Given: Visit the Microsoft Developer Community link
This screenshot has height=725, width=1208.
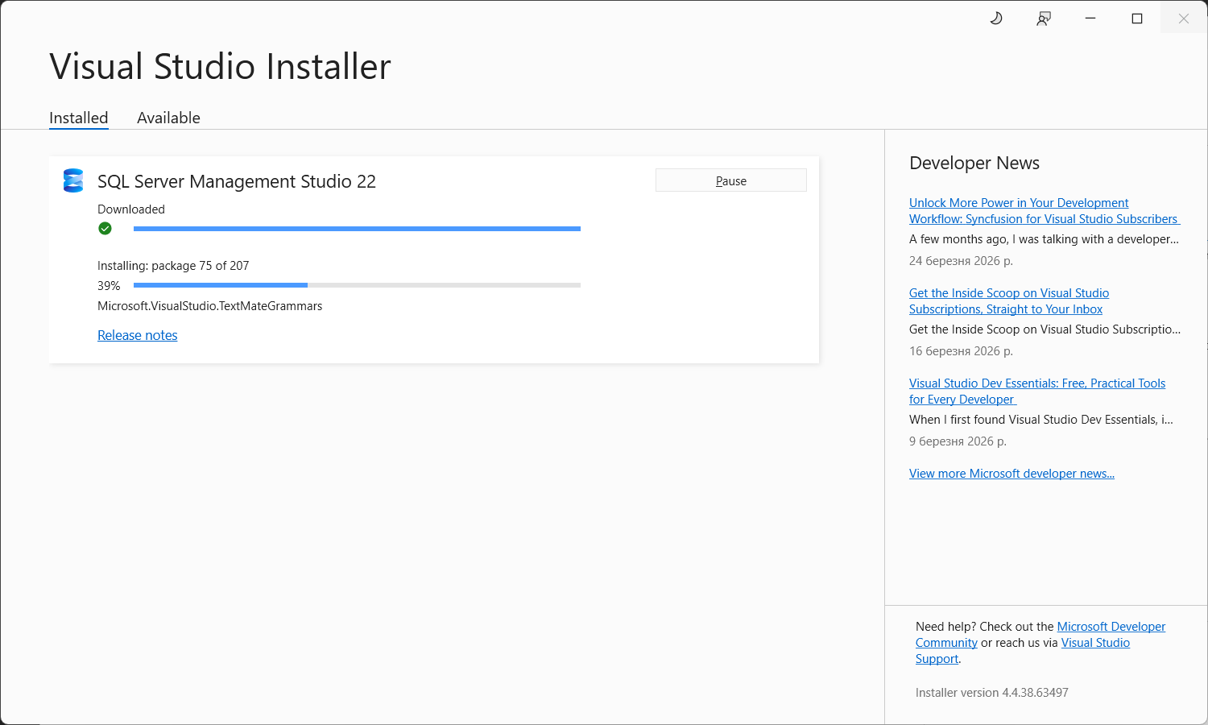Looking at the screenshot, I should 1111,627.
